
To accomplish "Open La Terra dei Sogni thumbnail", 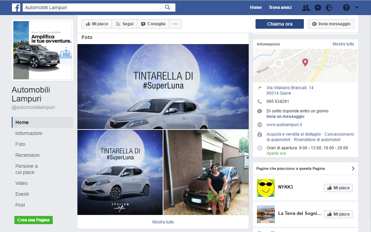I will point(266,214).
